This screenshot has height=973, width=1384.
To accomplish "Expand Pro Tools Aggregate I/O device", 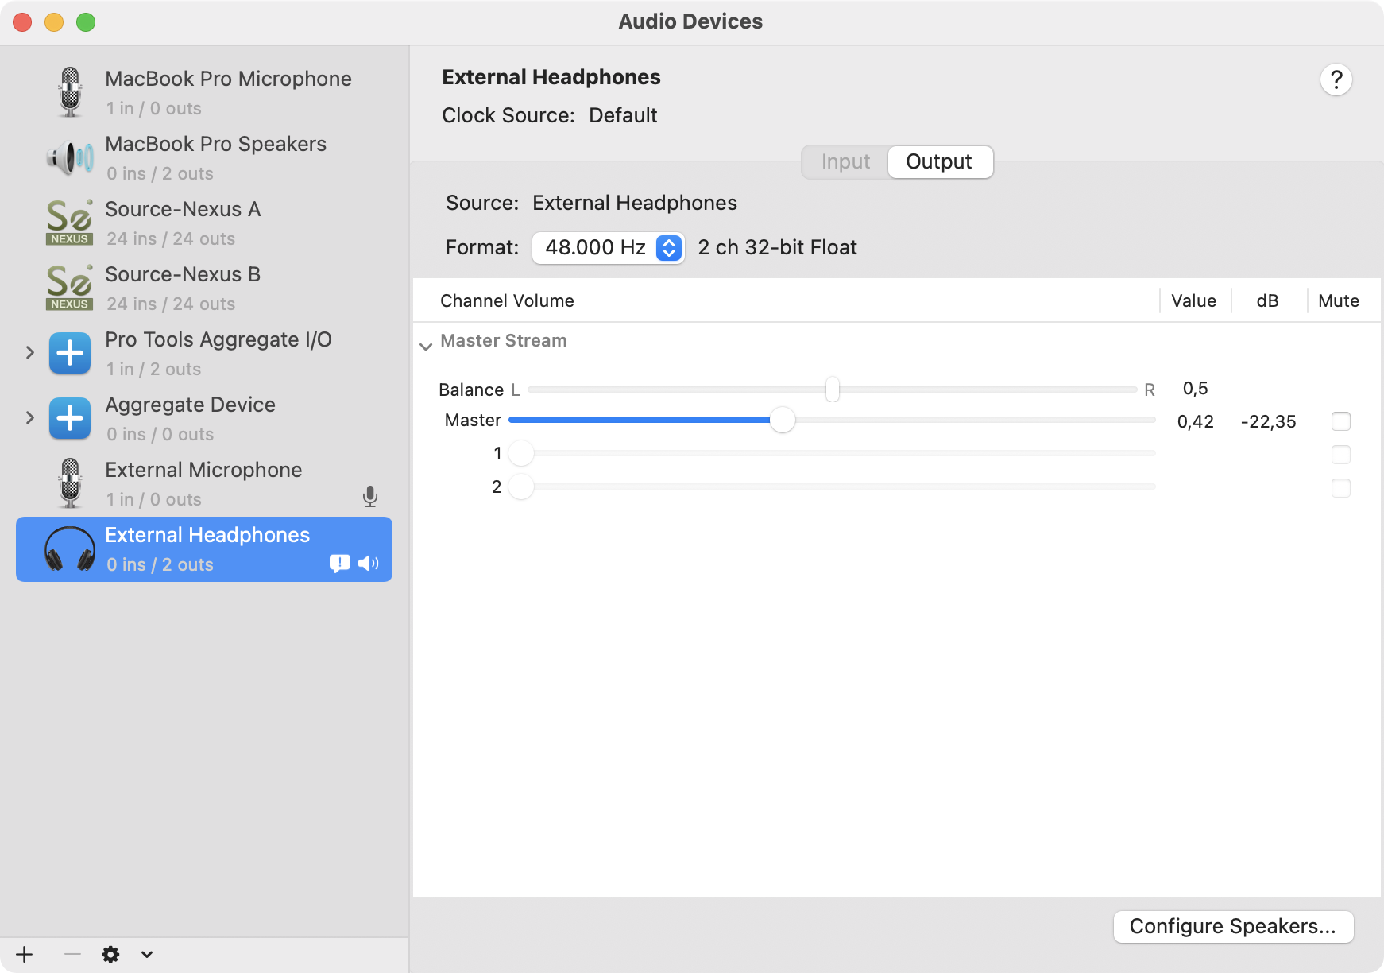I will click(30, 352).
